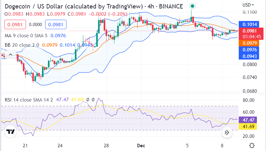Select the BB 20 close 2 0 indicator legend
The width and height of the screenshot is (266, 151).
click(22, 45)
